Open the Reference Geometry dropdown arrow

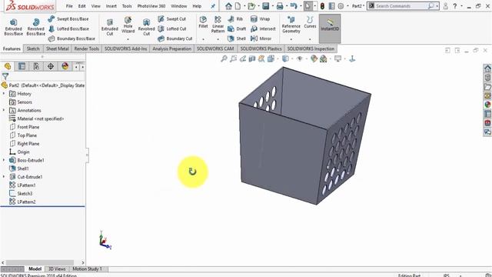(291, 39)
